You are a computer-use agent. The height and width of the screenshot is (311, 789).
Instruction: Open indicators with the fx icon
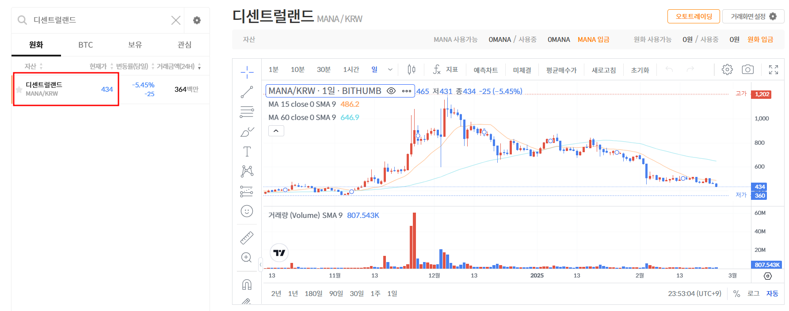click(437, 69)
